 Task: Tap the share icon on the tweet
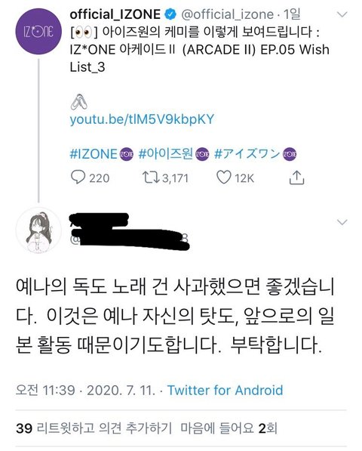[x=296, y=178]
